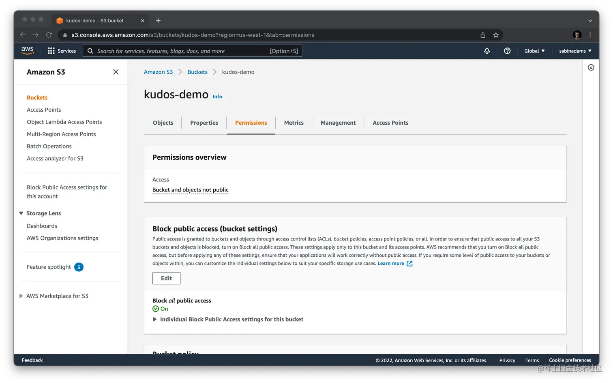Screen dimensions: 613x383
Task: Switch to the Metrics tab
Action: tap(294, 122)
